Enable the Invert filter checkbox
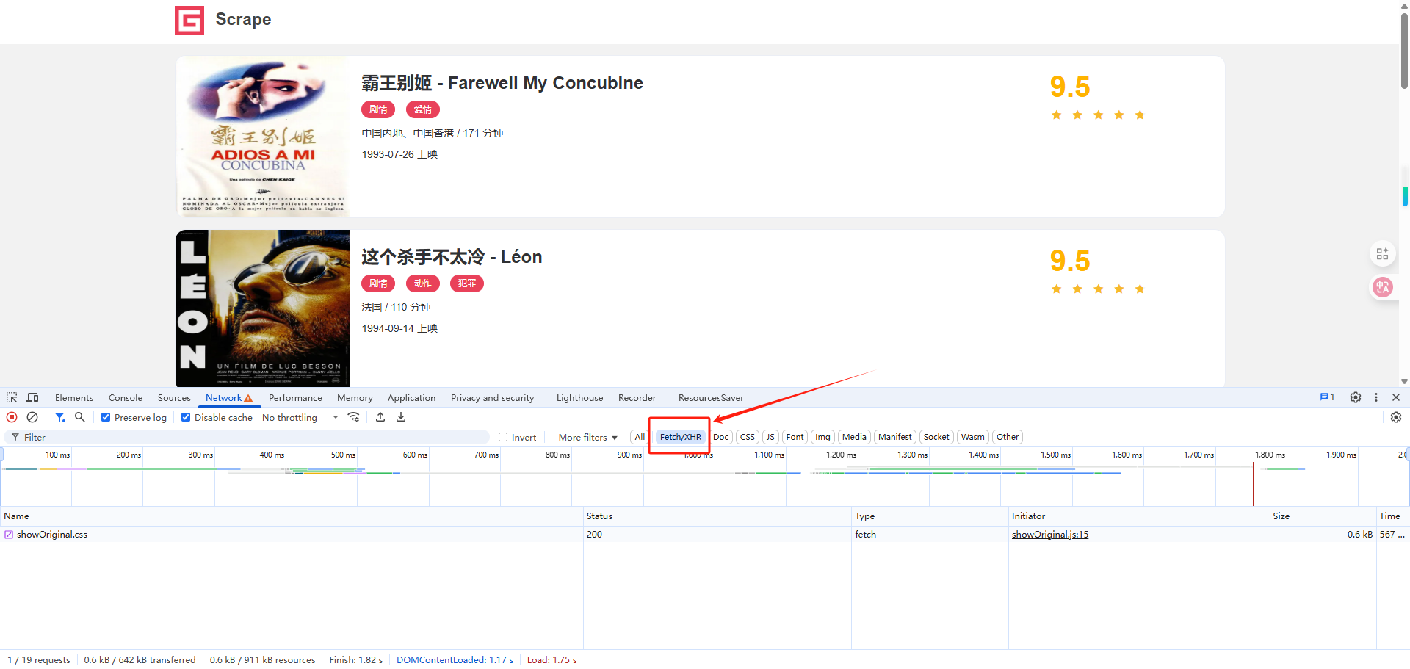Screen dimensions: 1410x669 [x=503, y=437]
